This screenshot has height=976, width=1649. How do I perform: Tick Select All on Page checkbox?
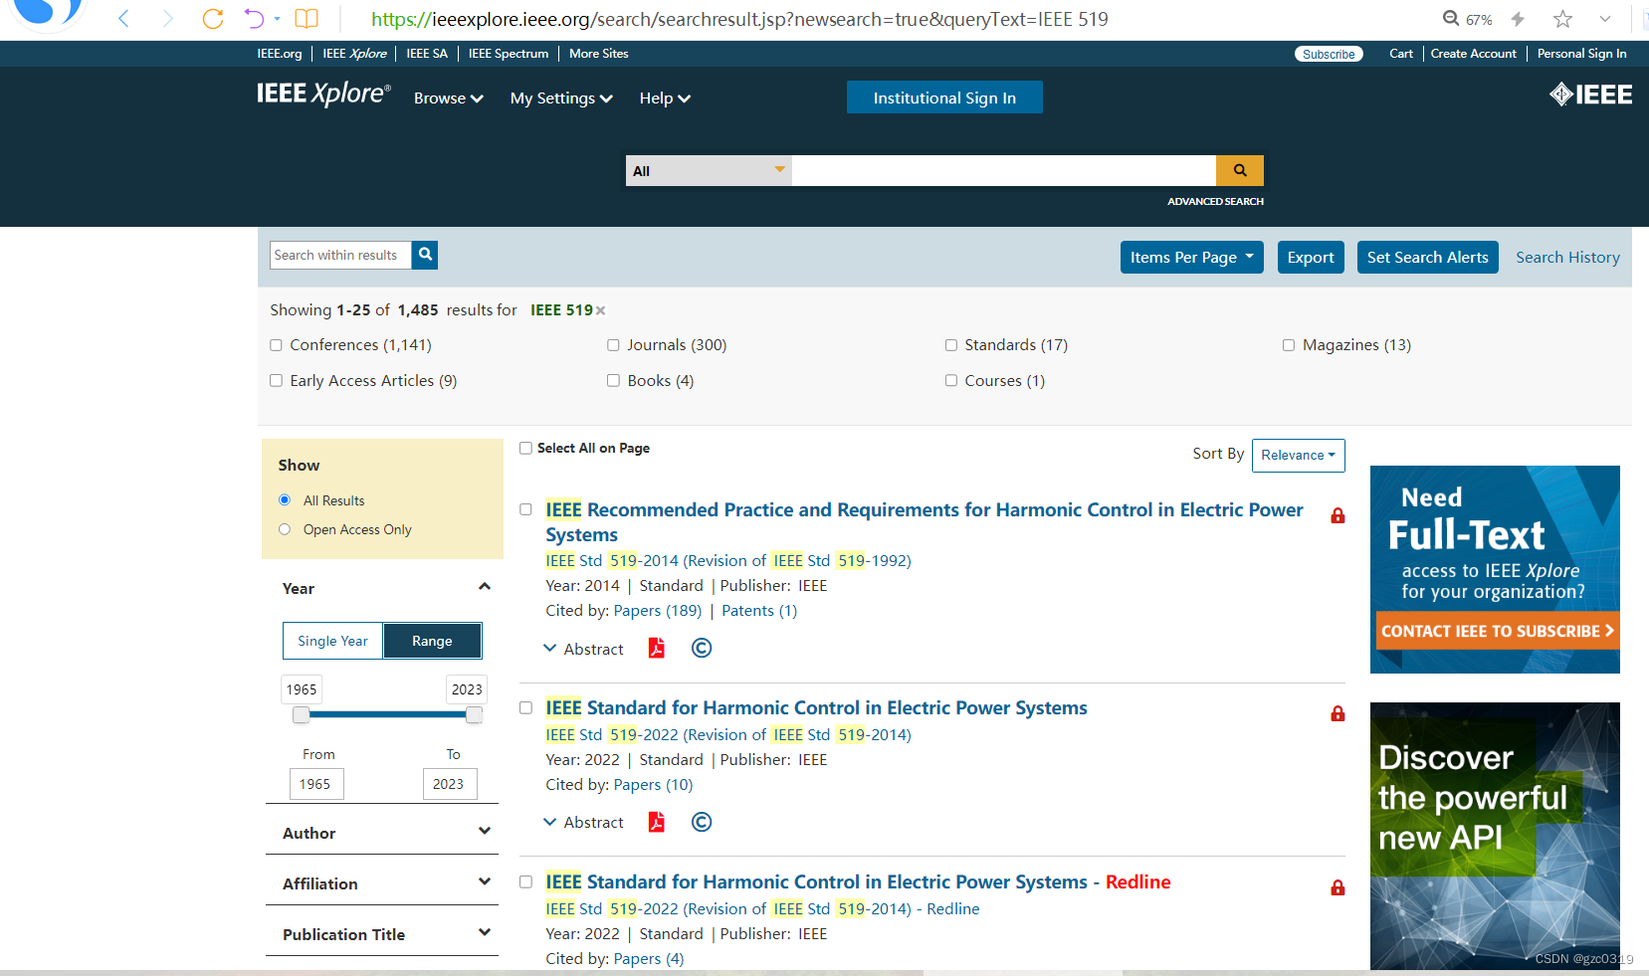(x=525, y=448)
